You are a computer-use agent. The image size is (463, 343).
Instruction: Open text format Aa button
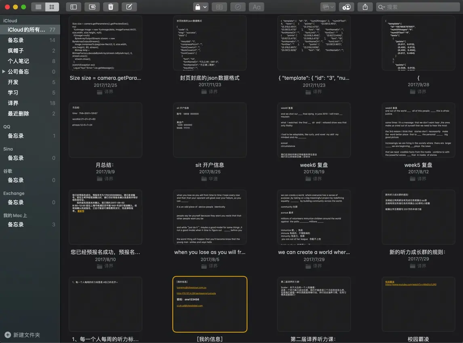(257, 7)
